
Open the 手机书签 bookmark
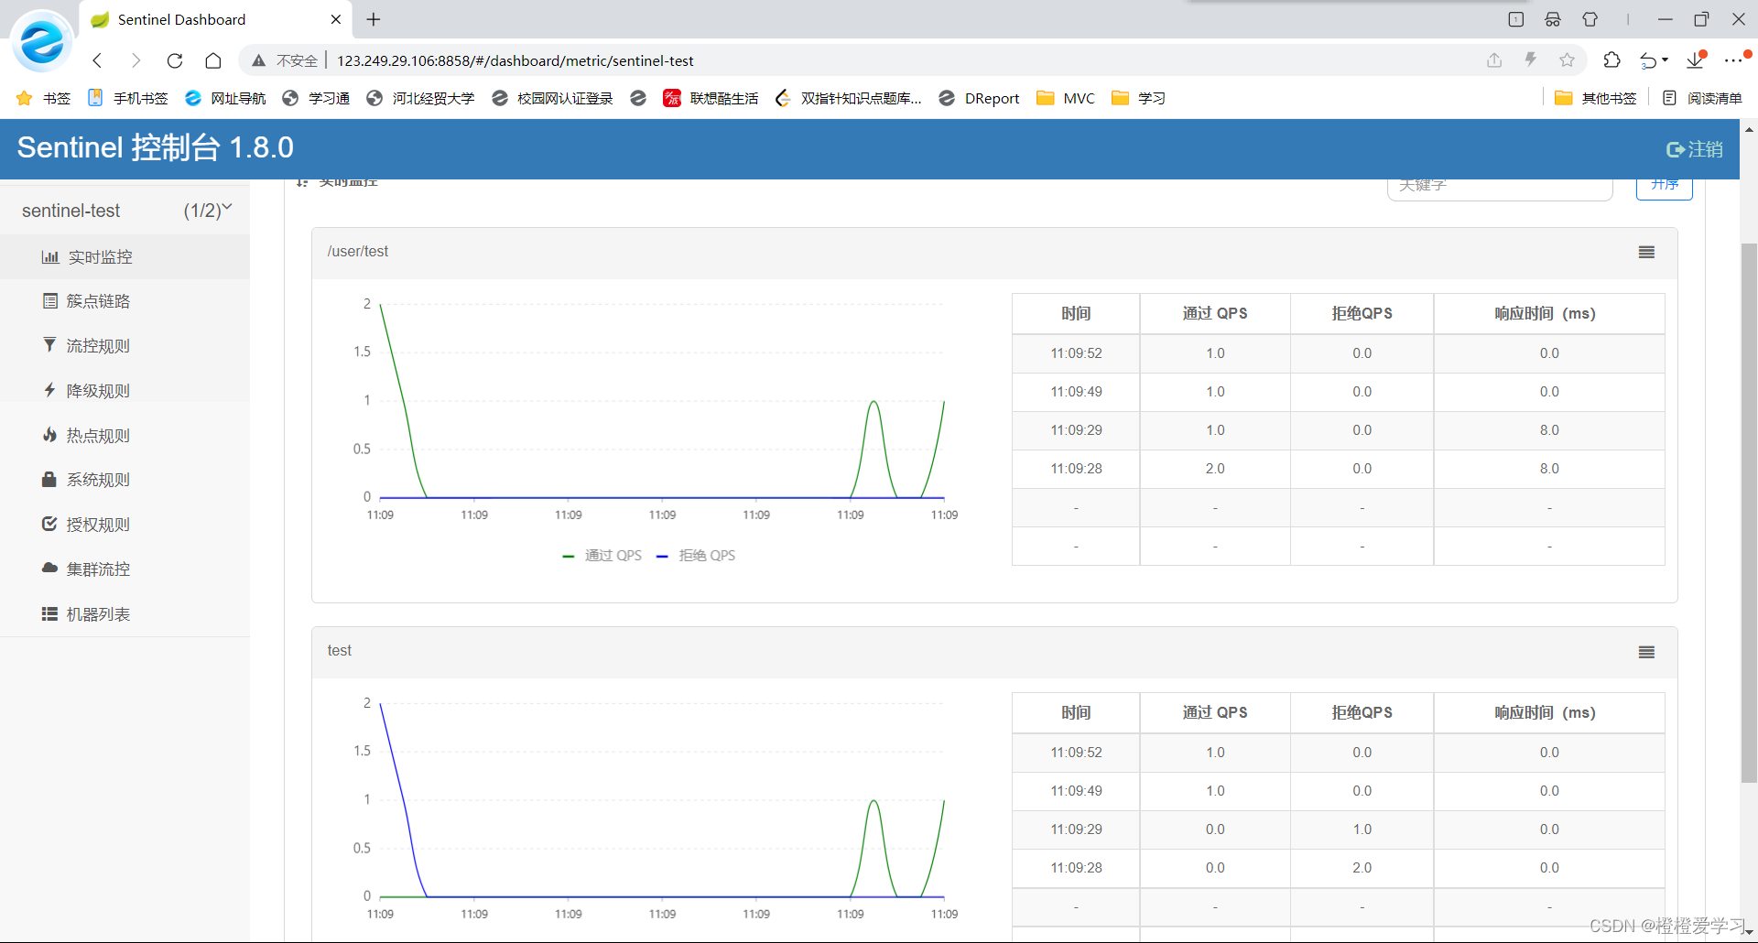point(127,98)
